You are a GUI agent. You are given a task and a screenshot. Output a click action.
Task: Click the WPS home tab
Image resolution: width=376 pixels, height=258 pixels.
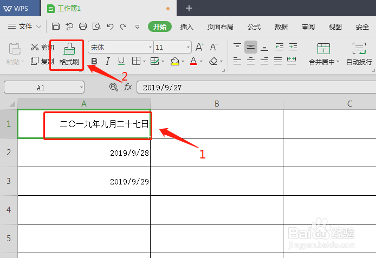20,8
